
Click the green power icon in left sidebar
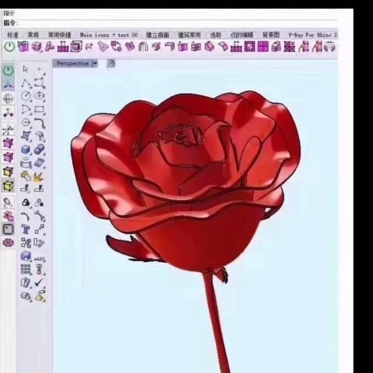point(8,71)
